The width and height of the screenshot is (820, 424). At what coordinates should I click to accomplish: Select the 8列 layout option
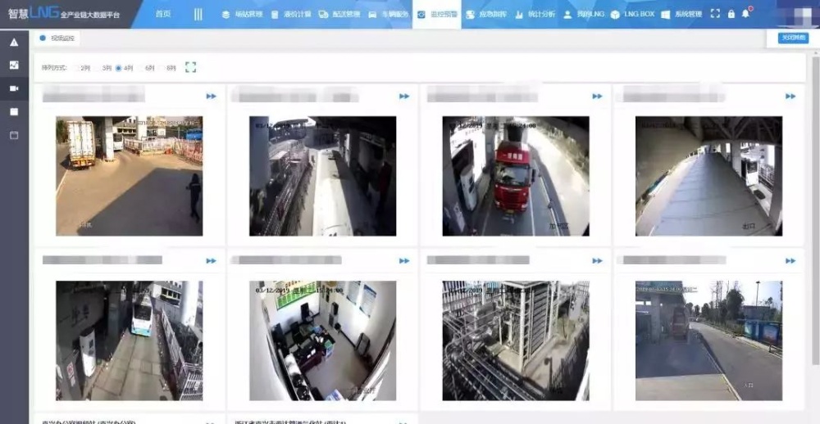coord(168,68)
